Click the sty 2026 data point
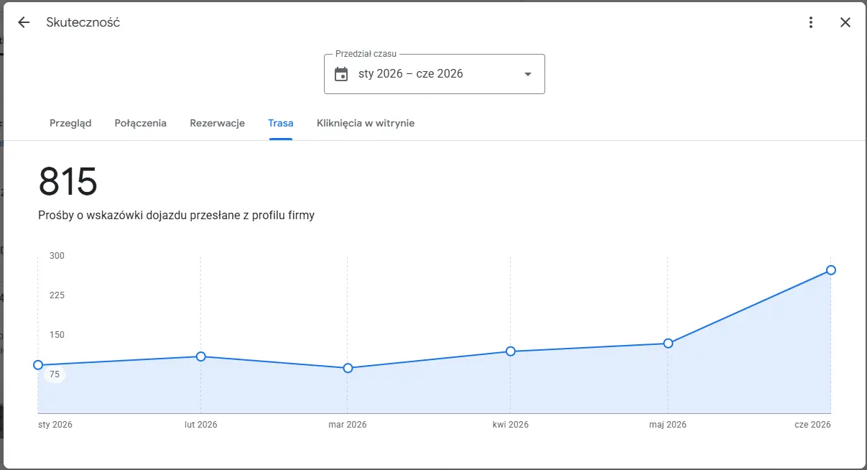 point(38,365)
